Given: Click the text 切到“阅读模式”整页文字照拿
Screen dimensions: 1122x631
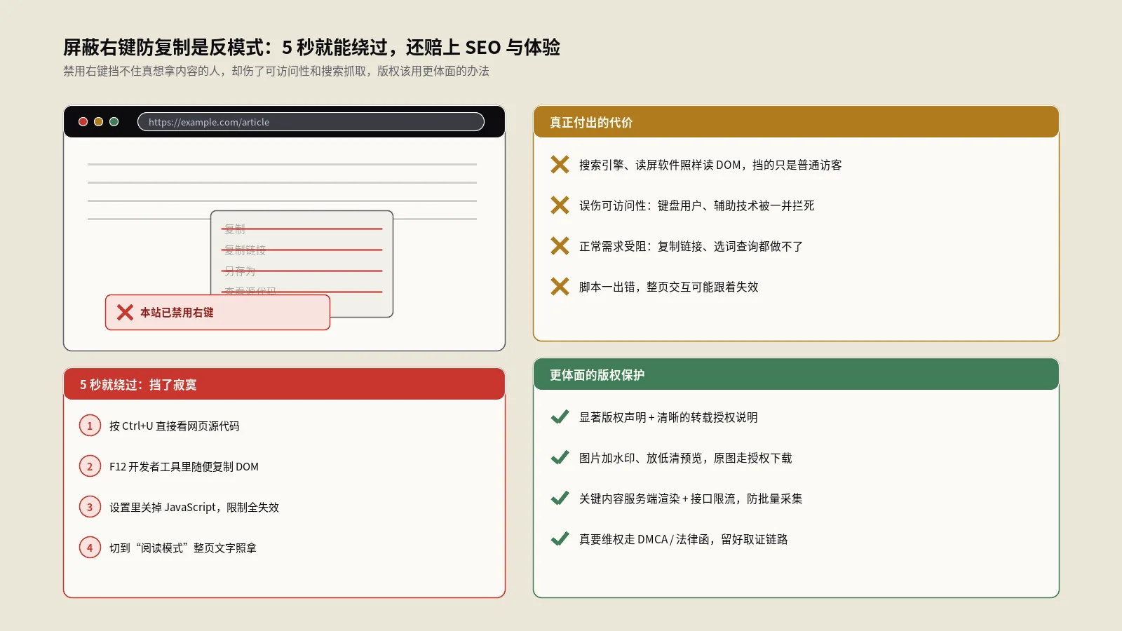Looking at the screenshot, I should 183,548.
